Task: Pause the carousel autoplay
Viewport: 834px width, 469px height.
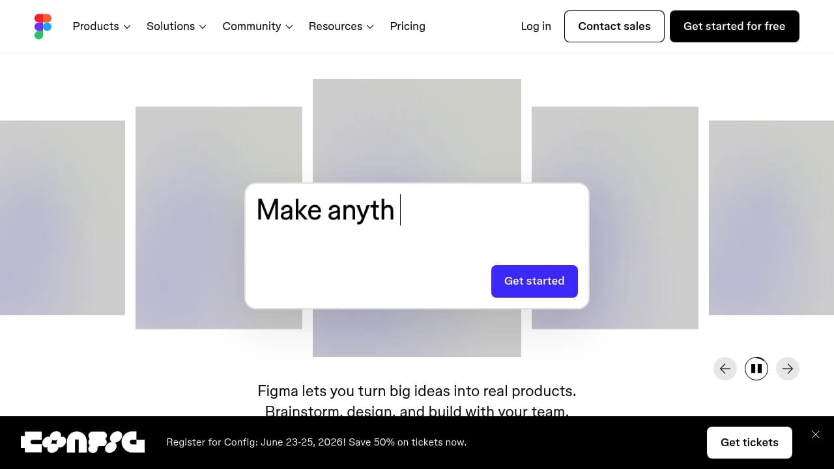Action: pos(756,369)
